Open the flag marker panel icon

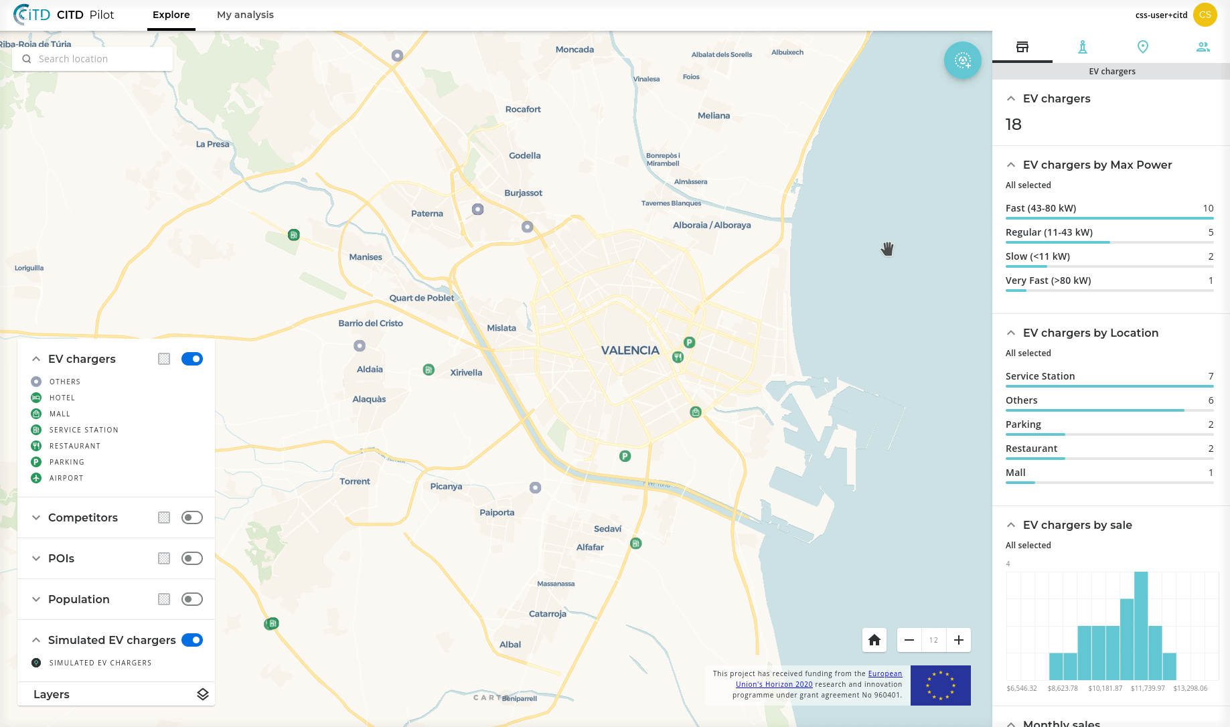click(1083, 47)
